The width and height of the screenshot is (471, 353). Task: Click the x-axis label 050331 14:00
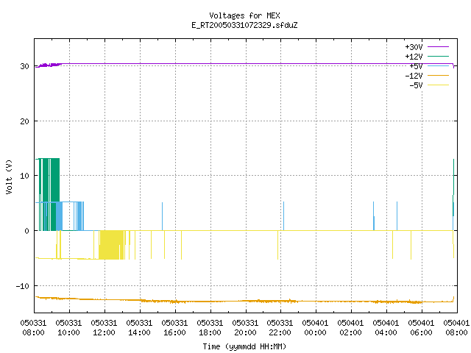(139, 328)
